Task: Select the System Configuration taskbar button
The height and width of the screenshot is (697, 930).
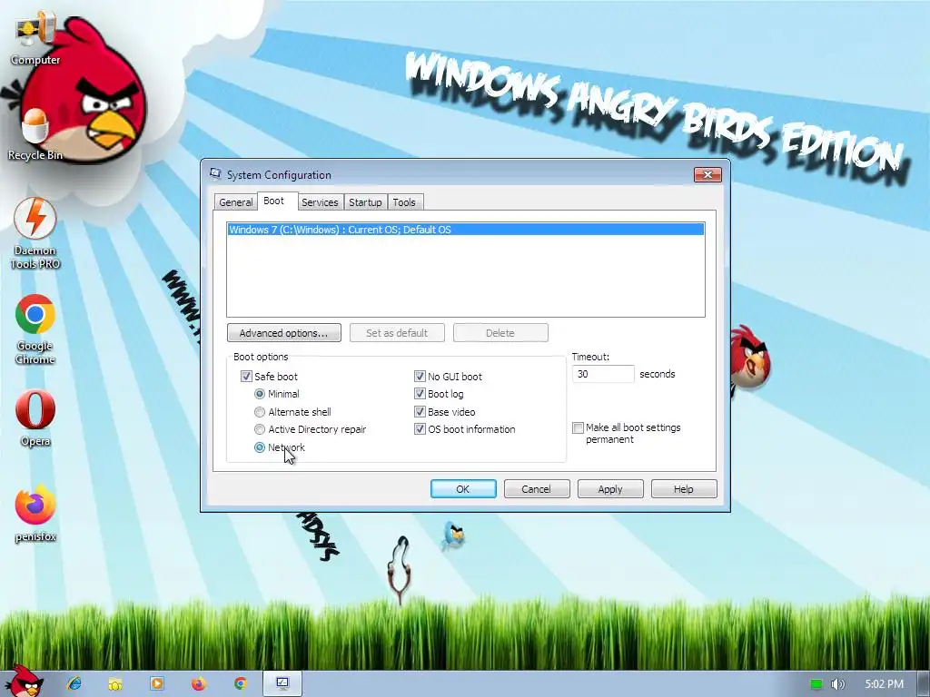Action: pyautogui.click(x=282, y=683)
